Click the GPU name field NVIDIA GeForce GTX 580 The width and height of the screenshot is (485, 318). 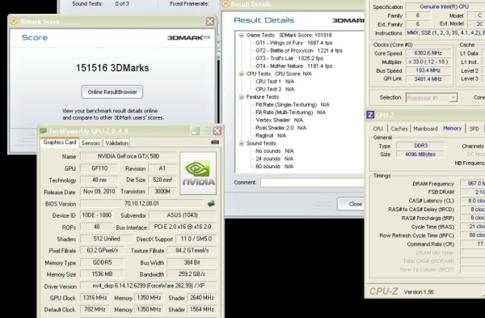[128, 156]
